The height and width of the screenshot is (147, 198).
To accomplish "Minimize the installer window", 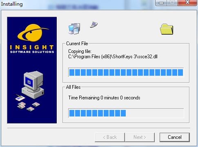I will (161, 3).
